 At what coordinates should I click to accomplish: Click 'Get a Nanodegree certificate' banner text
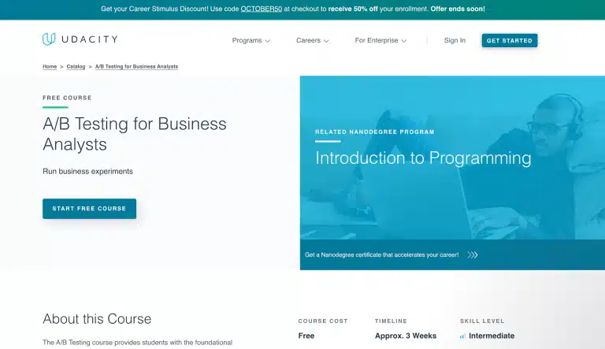pyautogui.click(x=381, y=254)
